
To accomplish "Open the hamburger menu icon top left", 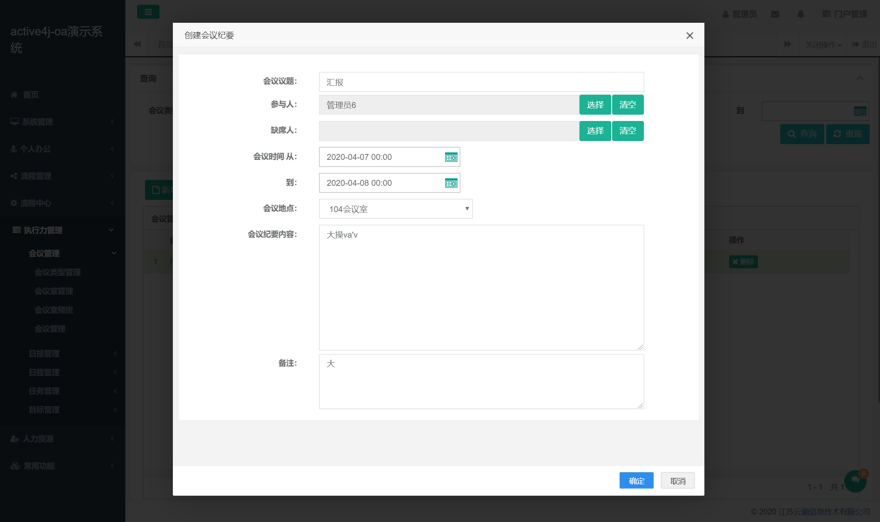I will click(148, 12).
